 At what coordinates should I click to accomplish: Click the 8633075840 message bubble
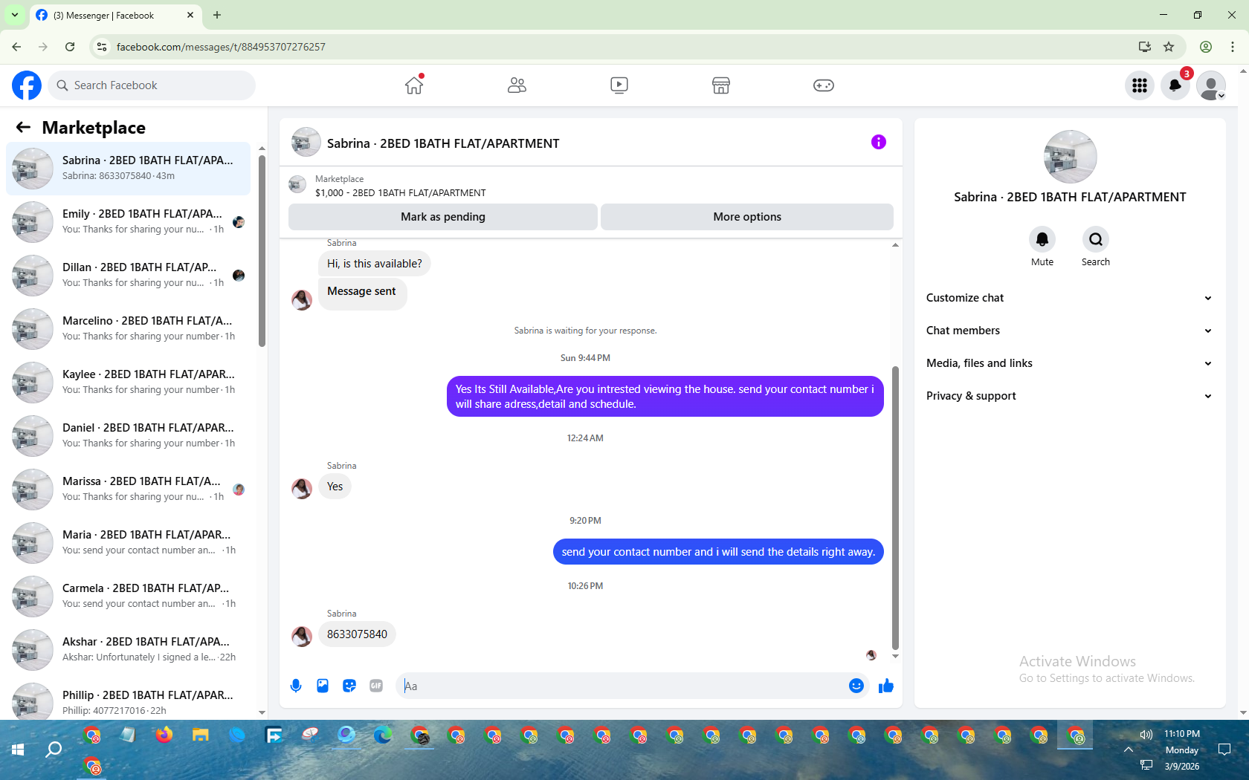[x=357, y=634]
